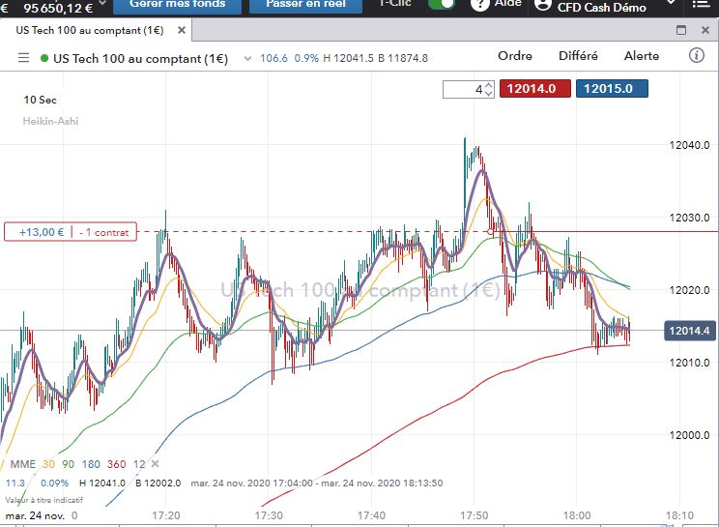Image resolution: width=719 pixels, height=527 pixels.
Task: Click the 95 650,12 € balance
Action: point(58,8)
